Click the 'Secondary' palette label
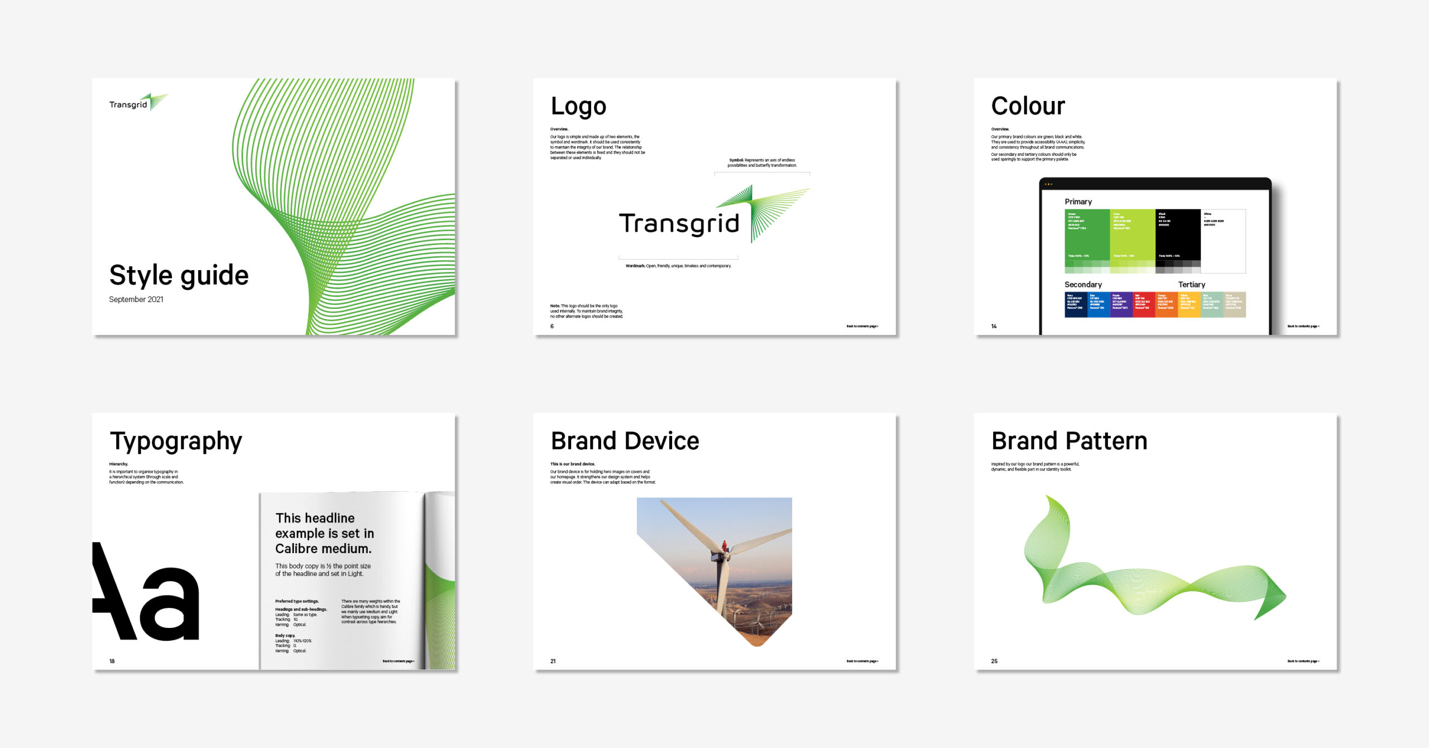The image size is (1429, 748). pyautogui.click(x=1083, y=284)
